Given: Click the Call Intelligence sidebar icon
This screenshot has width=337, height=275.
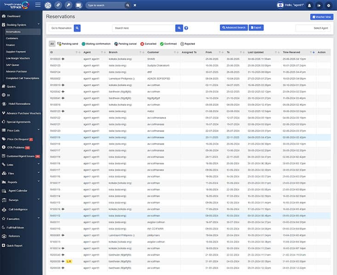Looking at the screenshot, I should [x=4, y=209].
